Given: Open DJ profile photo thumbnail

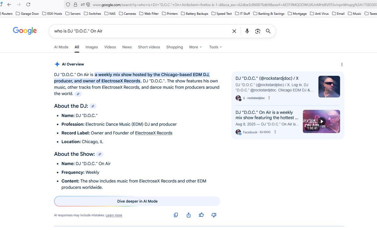Looking at the screenshot, I should click(x=329, y=87).
